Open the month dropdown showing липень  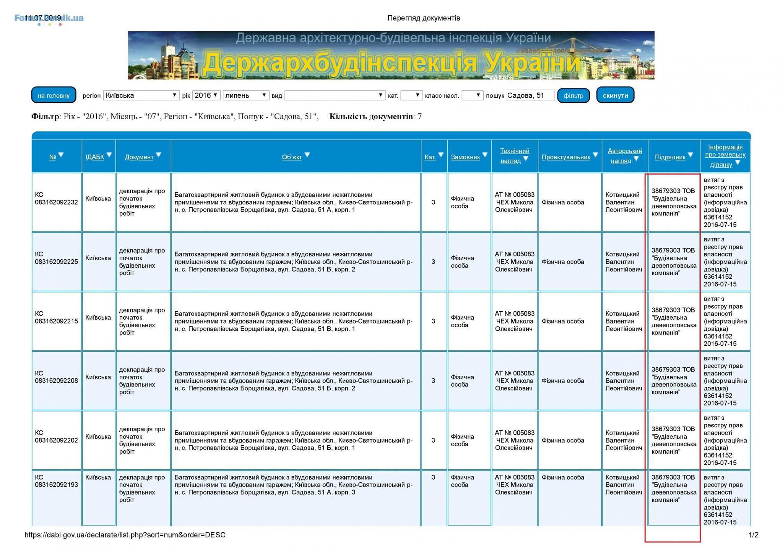(x=246, y=95)
